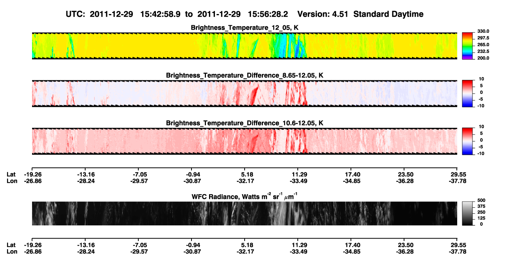Click the '125' WFC color bar label

(x=481, y=218)
